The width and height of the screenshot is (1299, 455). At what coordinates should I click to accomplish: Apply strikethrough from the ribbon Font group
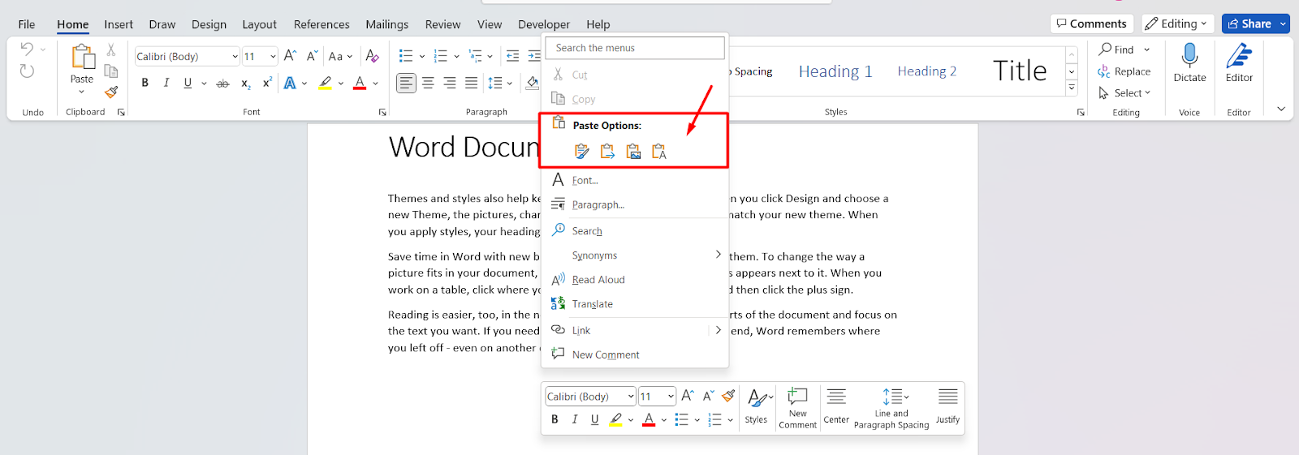coord(222,83)
